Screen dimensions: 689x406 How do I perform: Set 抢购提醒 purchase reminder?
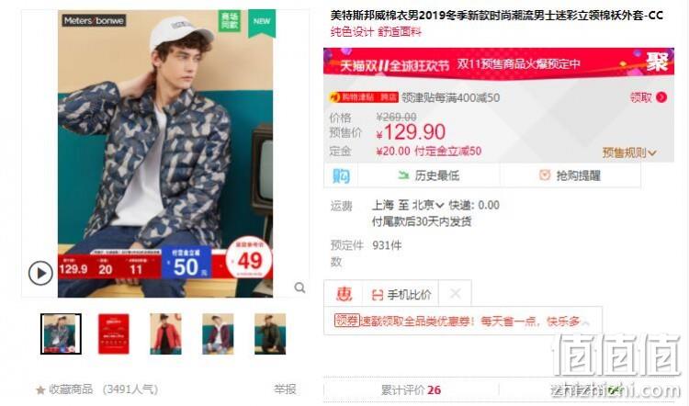570,175
